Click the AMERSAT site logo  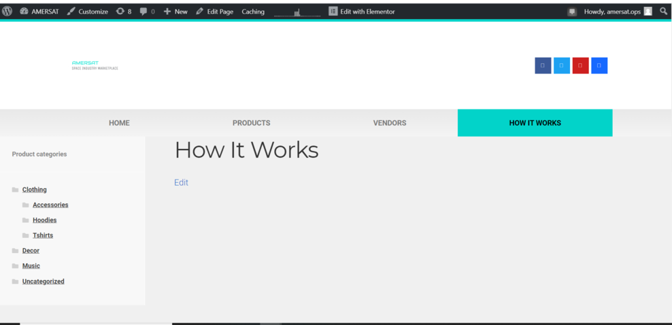tap(95, 65)
